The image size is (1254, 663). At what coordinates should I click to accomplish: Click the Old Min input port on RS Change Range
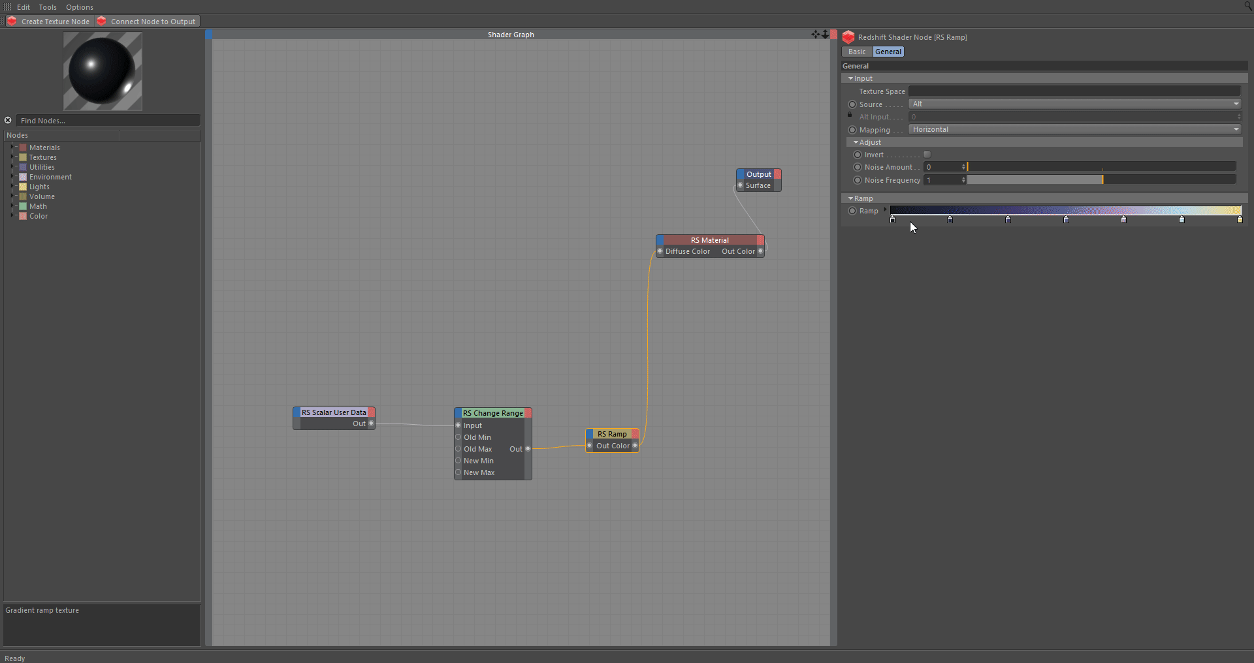(458, 437)
